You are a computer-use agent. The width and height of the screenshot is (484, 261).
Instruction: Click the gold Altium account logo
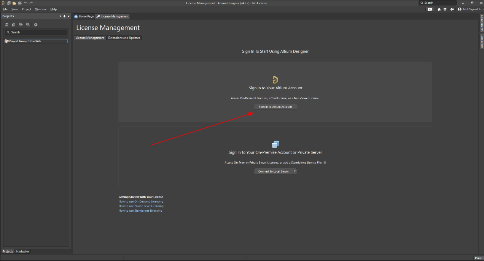click(x=275, y=80)
